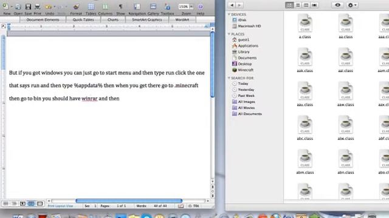Go back in Finder with Back arrow
The height and width of the screenshot is (218, 389).
[232, 5]
